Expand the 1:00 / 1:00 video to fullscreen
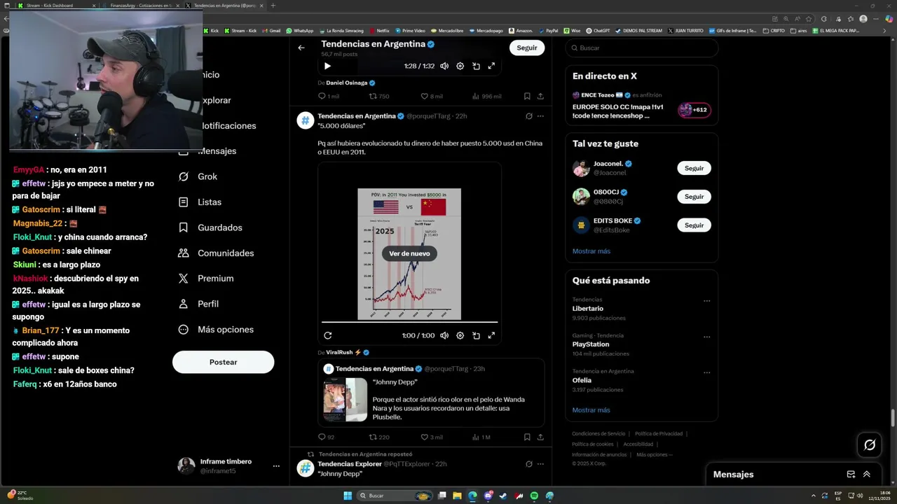This screenshot has width=897, height=504. (x=491, y=335)
